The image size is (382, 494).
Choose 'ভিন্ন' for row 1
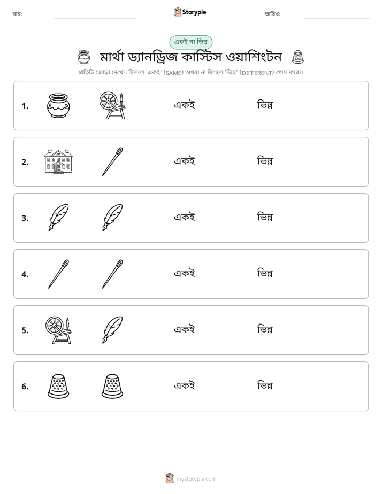tap(265, 105)
